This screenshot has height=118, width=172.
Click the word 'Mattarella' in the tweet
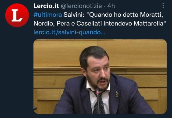[x=150, y=23]
